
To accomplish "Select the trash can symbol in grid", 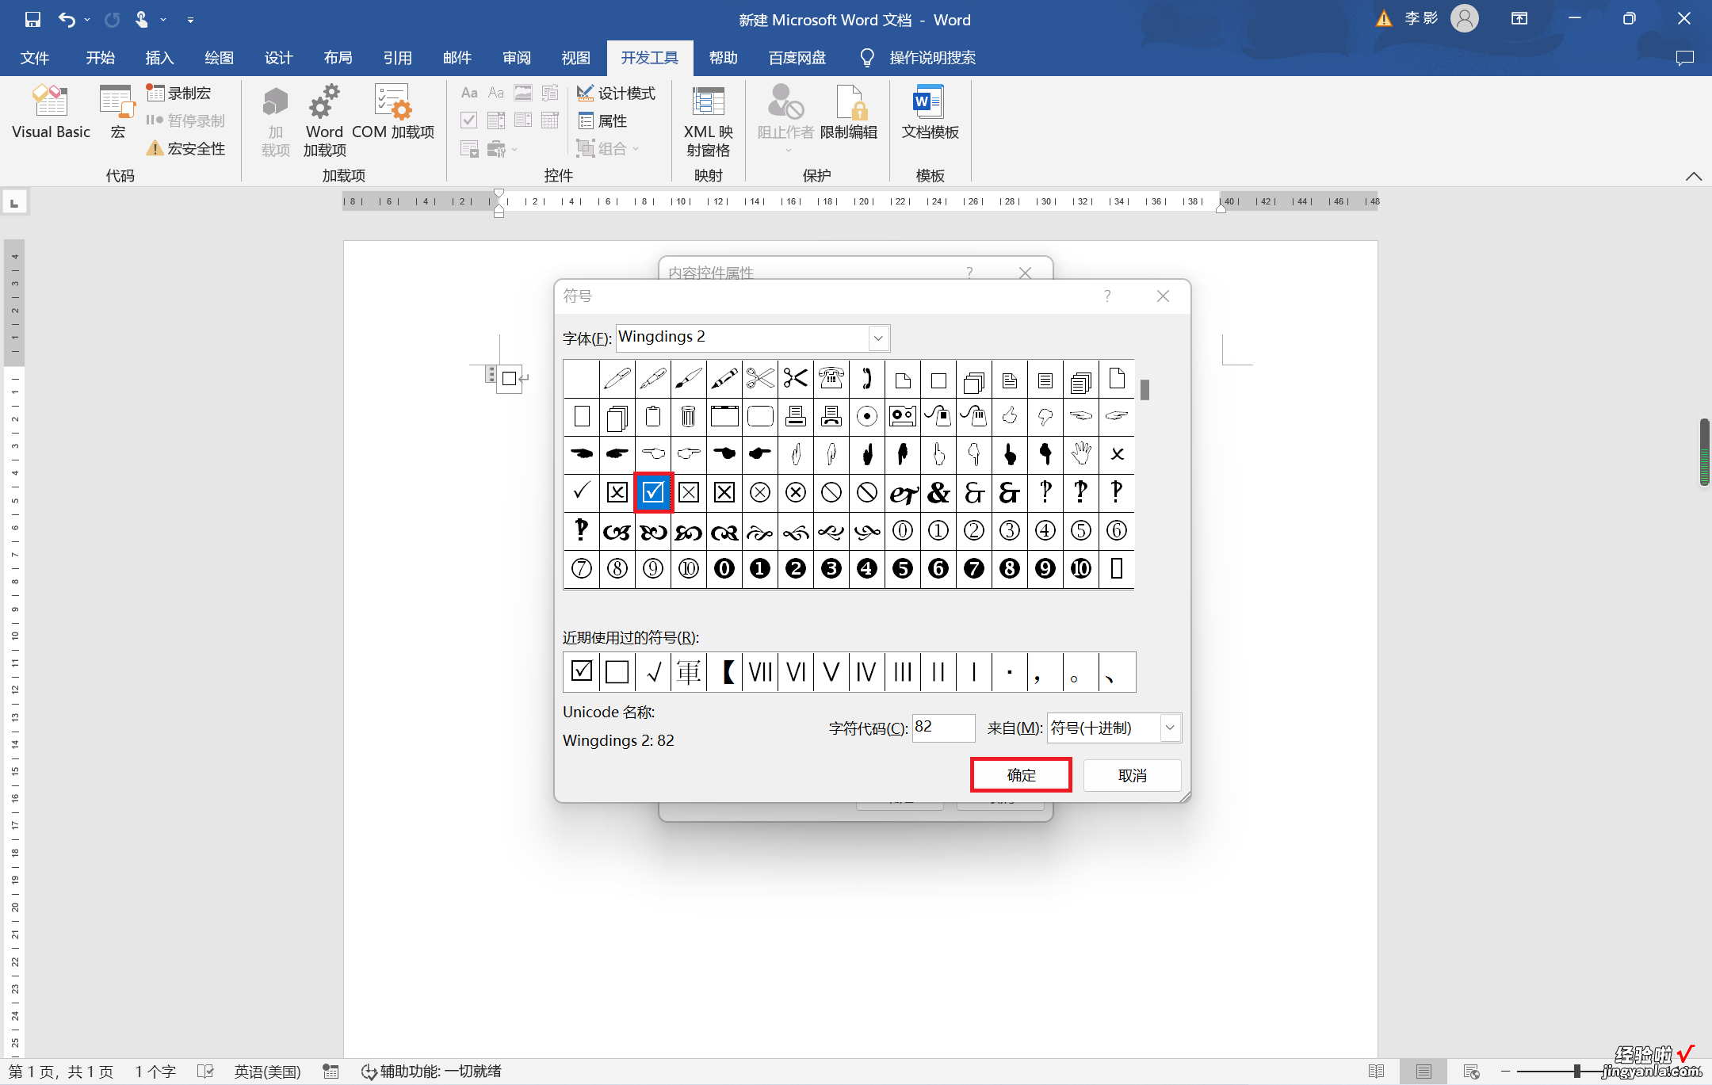I will pos(689,416).
